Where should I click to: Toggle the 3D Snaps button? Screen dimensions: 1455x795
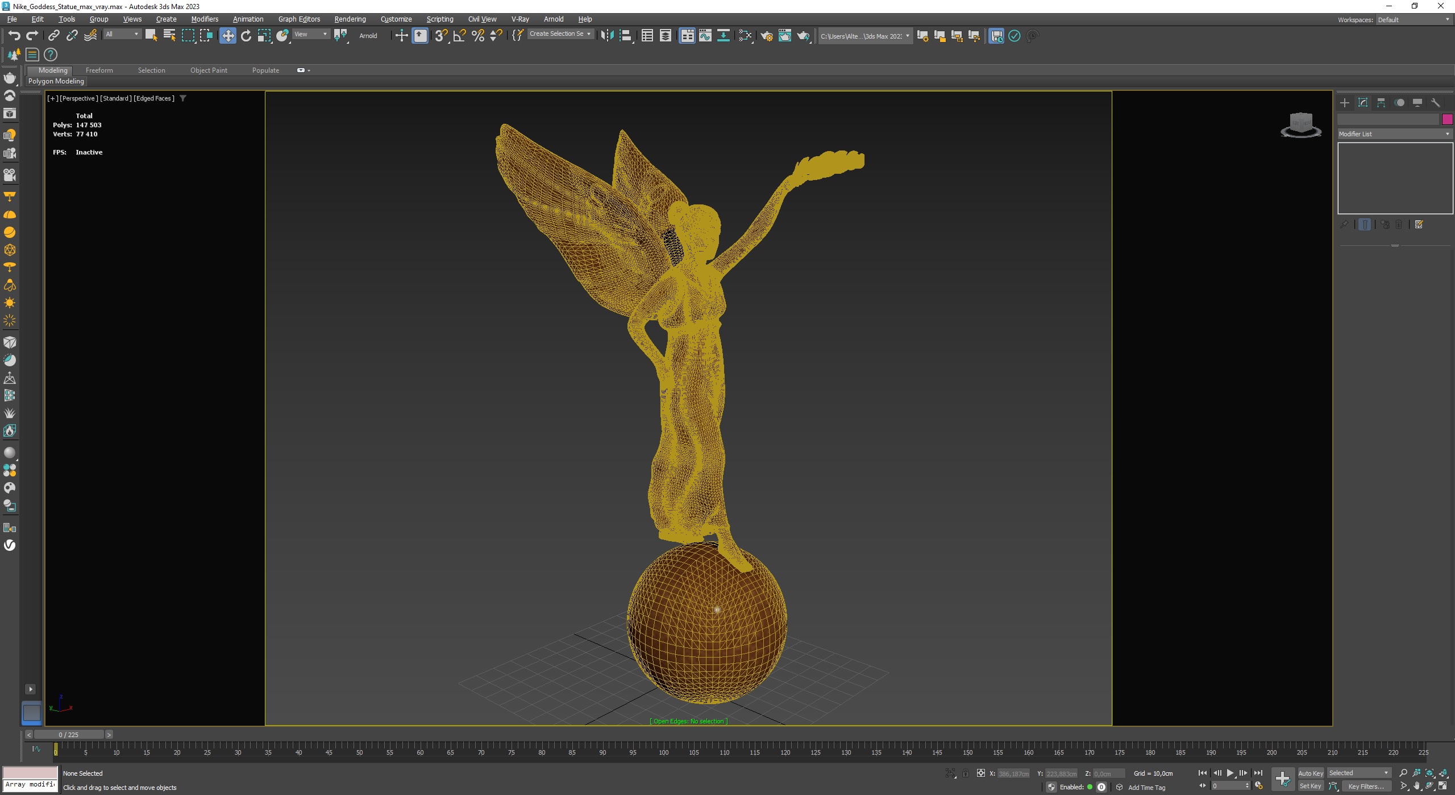[x=441, y=36]
